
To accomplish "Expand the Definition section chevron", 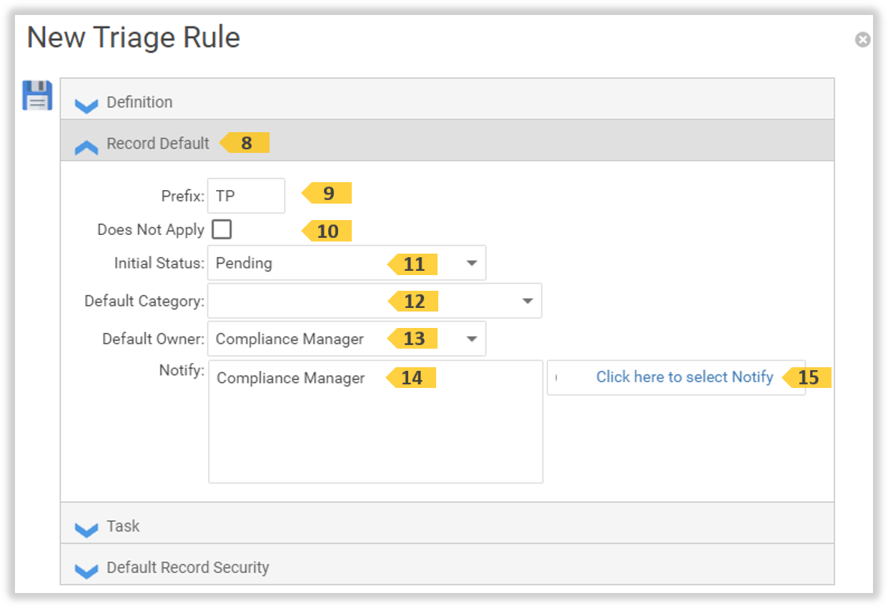I will pyautogui.click(x=87, y=106).
